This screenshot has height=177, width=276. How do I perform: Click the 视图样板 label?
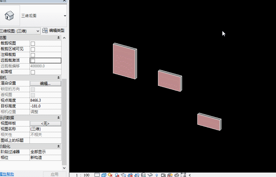point(8,123)
